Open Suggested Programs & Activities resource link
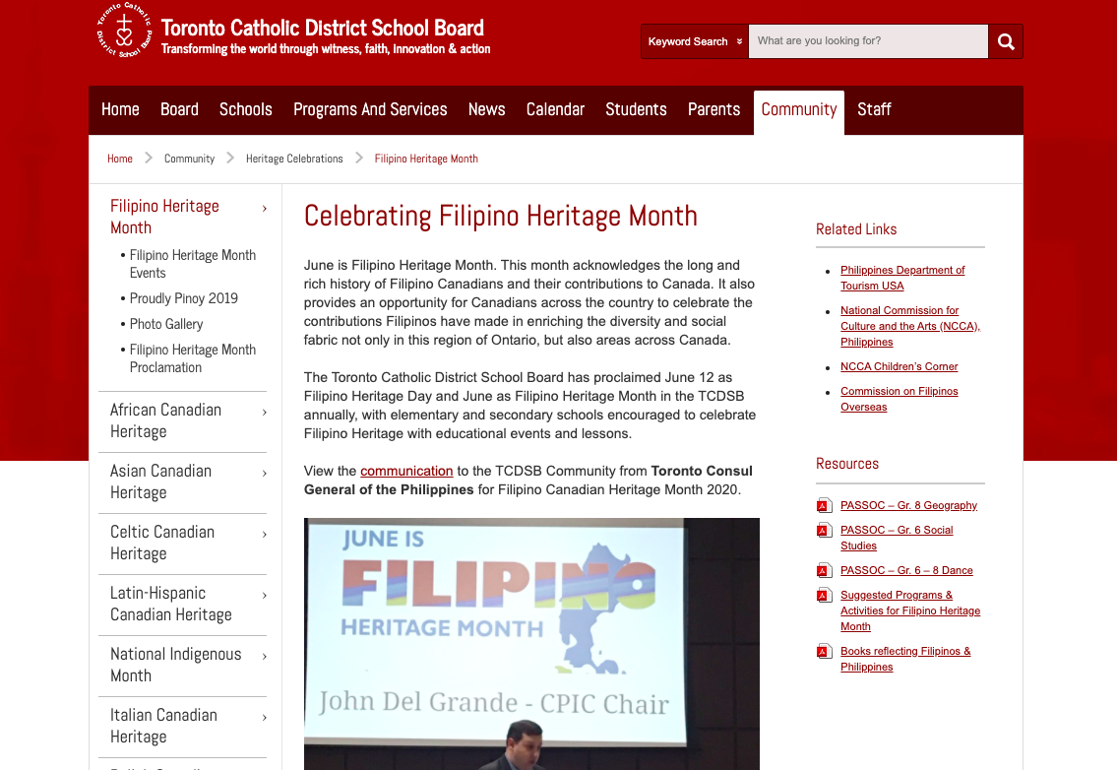The height and width of the screenshot is (770, 1117). pyautogui.click(x=910, y=611)
